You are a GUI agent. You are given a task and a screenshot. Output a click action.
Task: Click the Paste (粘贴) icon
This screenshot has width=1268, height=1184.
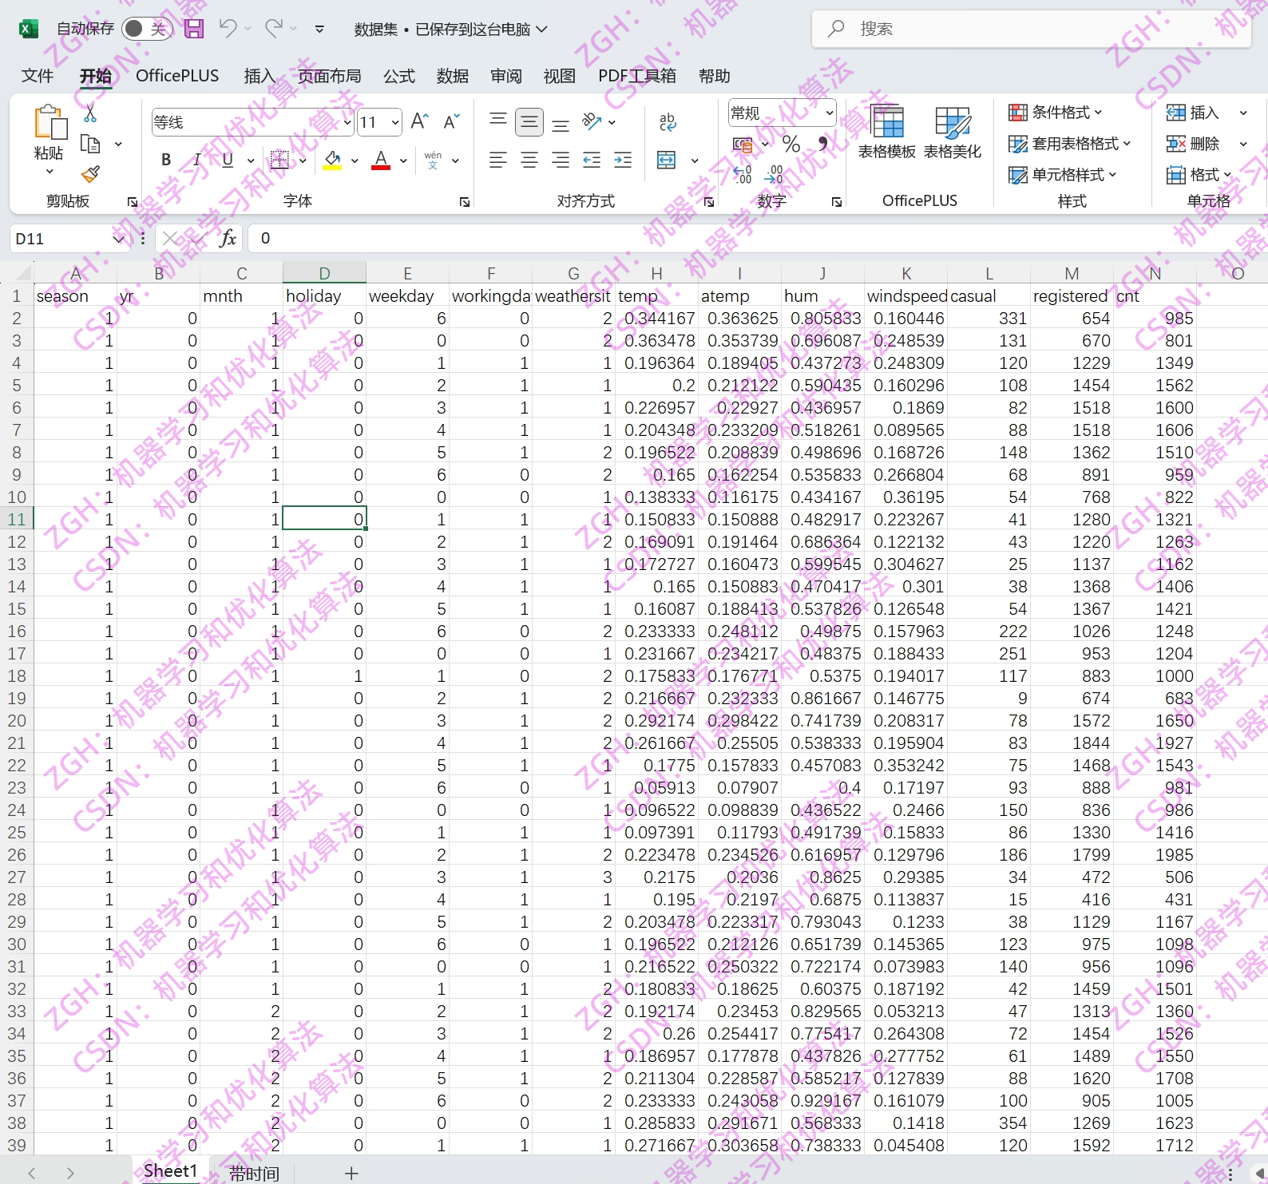coord(50,124)
